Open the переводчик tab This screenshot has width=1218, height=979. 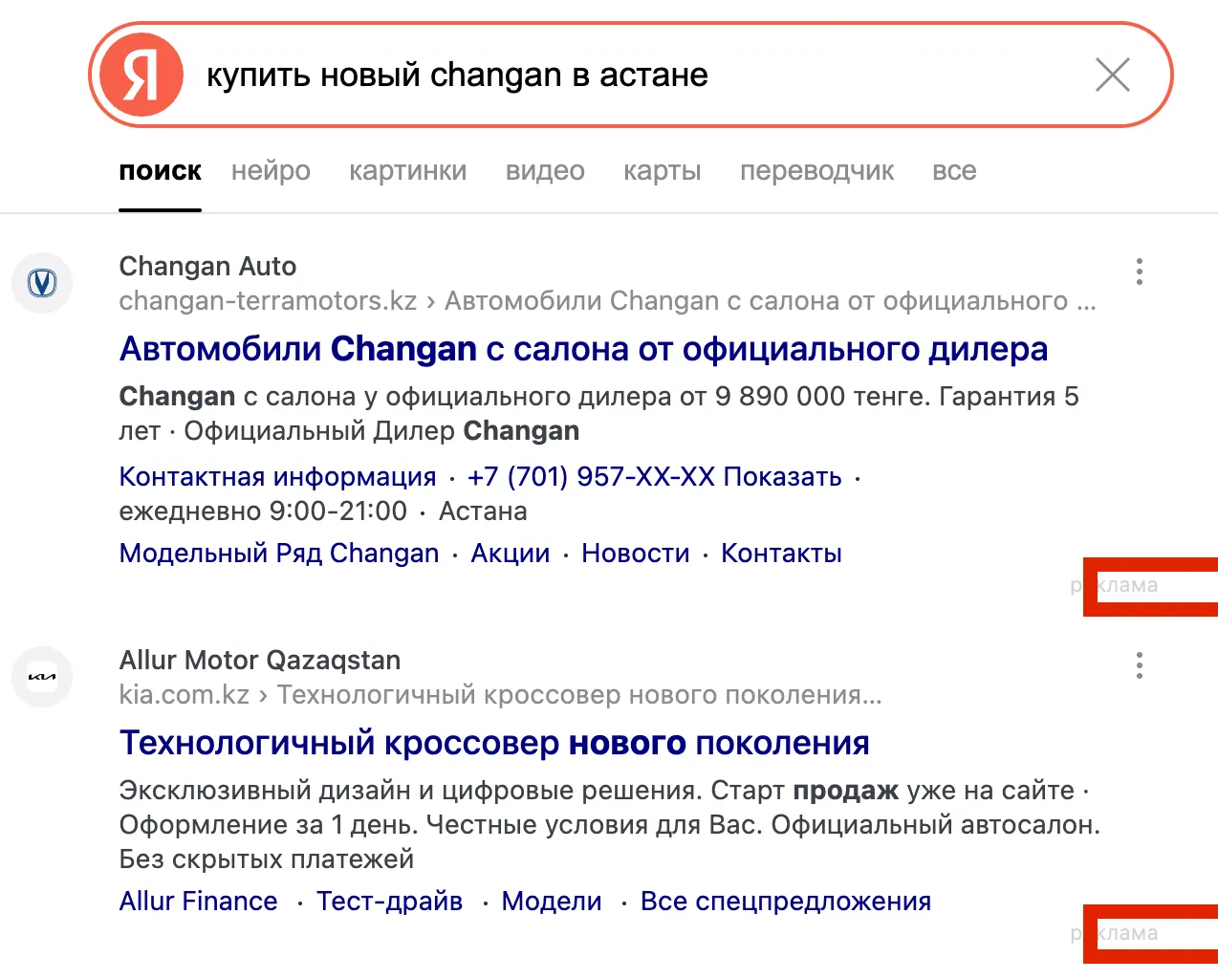(817, 171)
